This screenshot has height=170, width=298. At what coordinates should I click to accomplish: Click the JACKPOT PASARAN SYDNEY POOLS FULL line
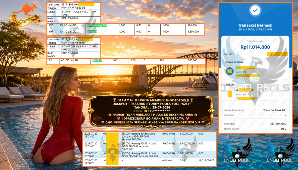152,104
